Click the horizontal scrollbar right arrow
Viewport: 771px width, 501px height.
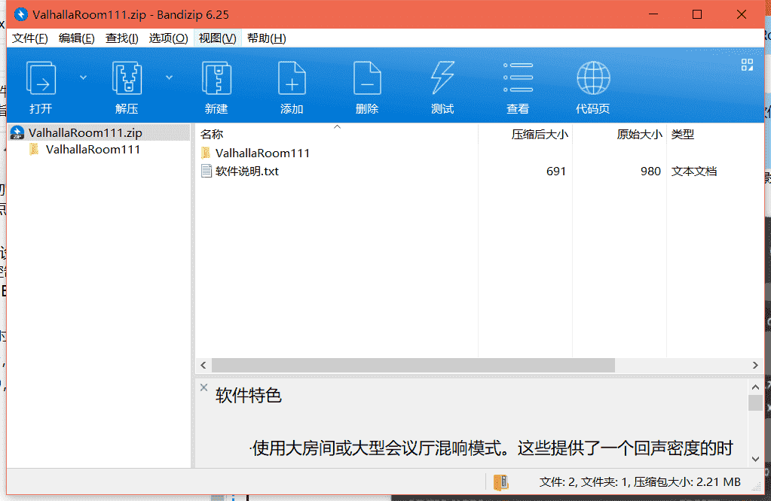(x=755, y=365)
